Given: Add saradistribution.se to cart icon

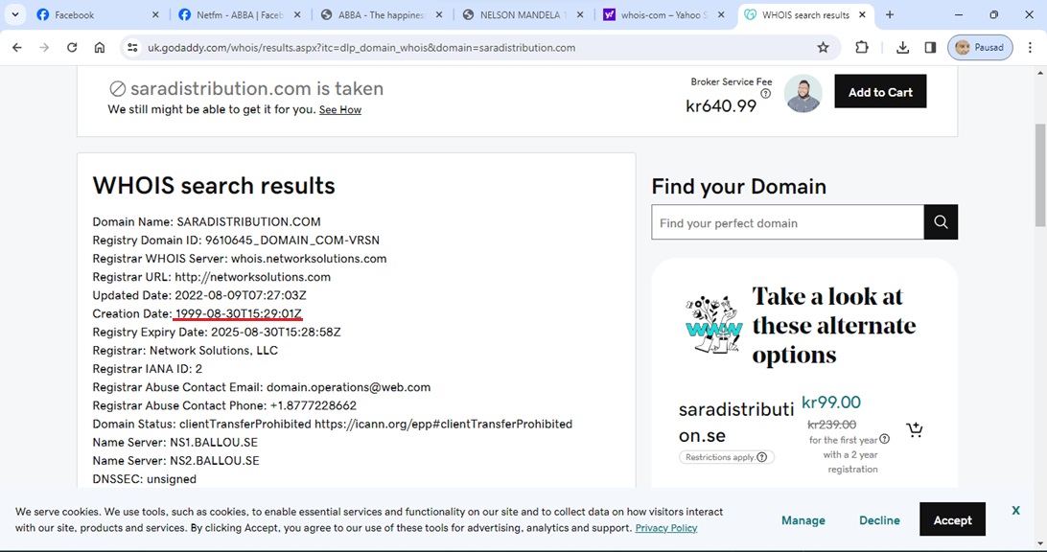Looking at the screenshot, I should 915,430.
